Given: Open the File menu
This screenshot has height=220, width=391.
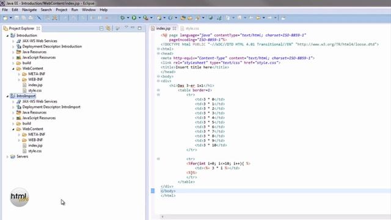Looking at the screenshot, I should [x=5, y=10].
